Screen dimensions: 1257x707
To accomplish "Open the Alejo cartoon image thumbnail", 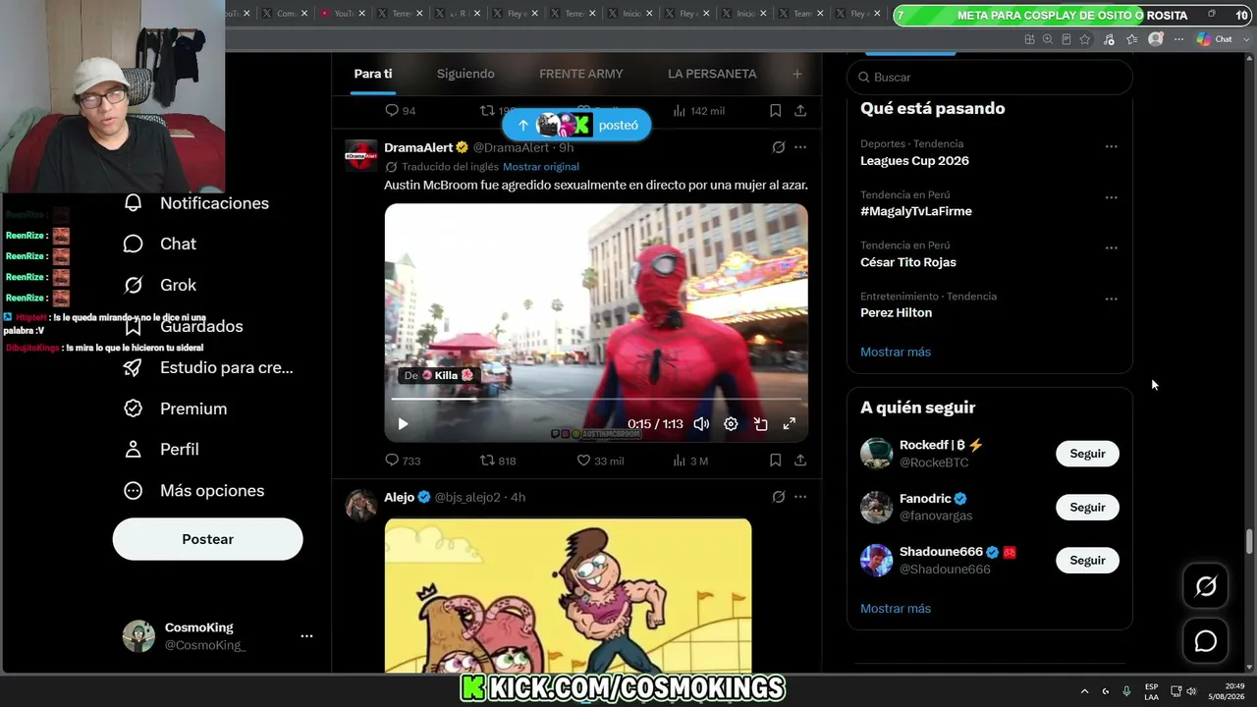I will coord(568,595).
